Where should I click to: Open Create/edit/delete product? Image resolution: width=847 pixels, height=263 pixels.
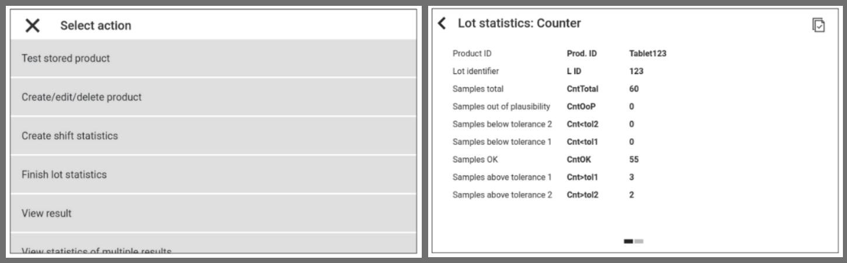click(x=213, y=97)
